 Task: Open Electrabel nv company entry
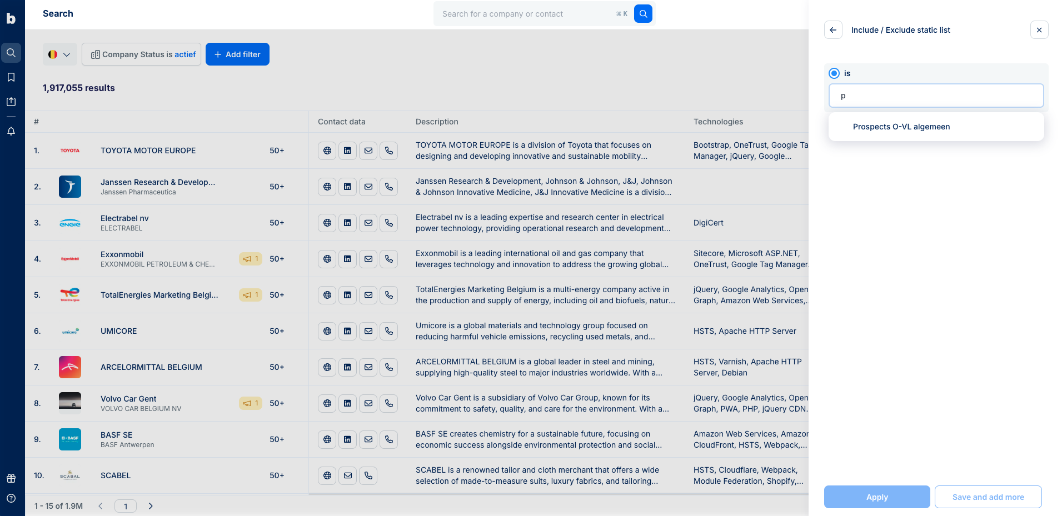click(x=124, y=218)
